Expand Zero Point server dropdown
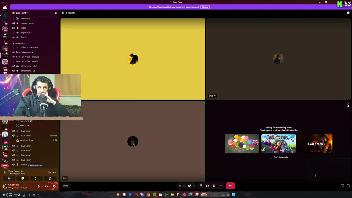 click(x=22, y=13)
